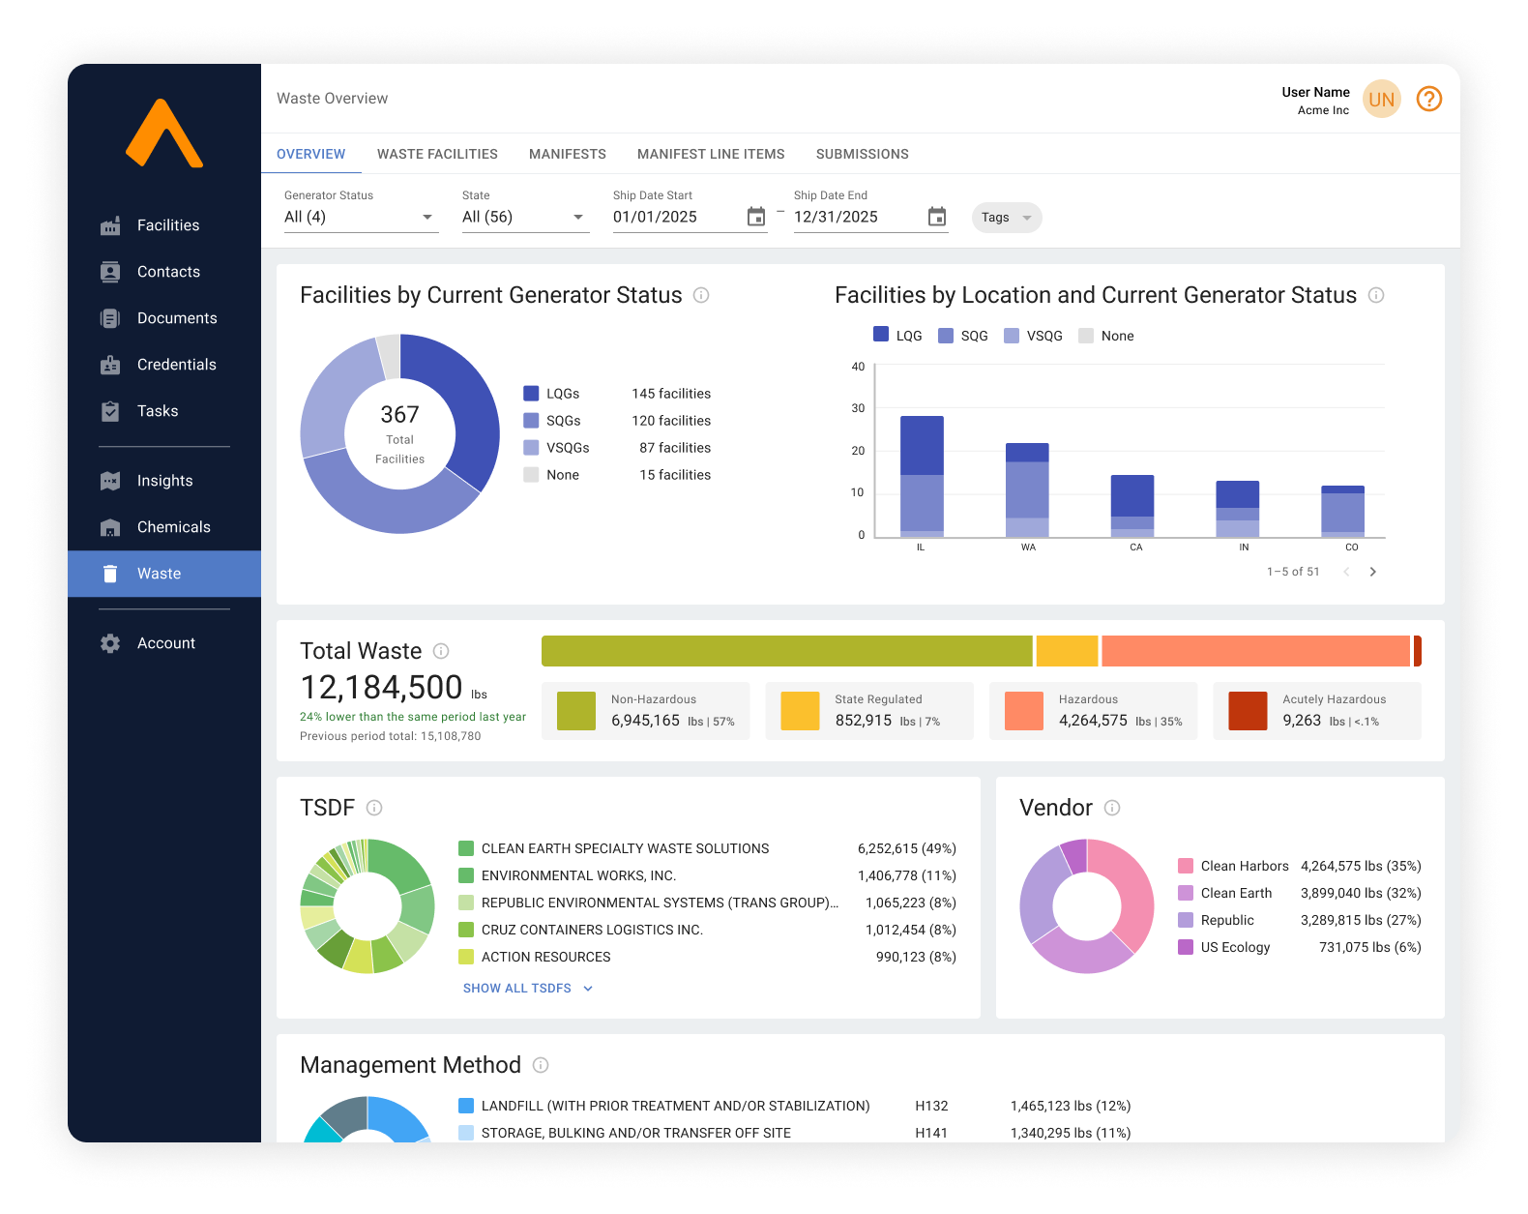This screenshot has height=1214, width=1528.
Task: Open the Generator Status dropdown
Action: click(x=360, y=217)
